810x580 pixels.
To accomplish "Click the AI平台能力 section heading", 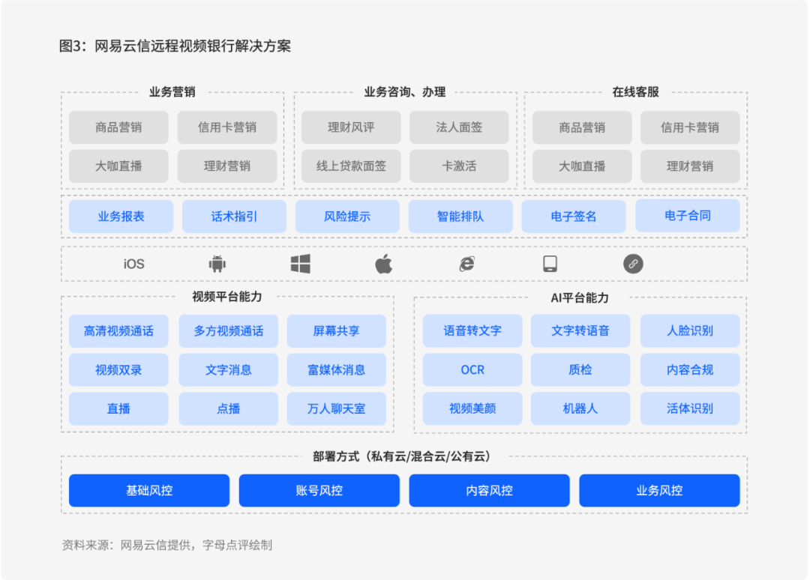I will coord(580,297).
